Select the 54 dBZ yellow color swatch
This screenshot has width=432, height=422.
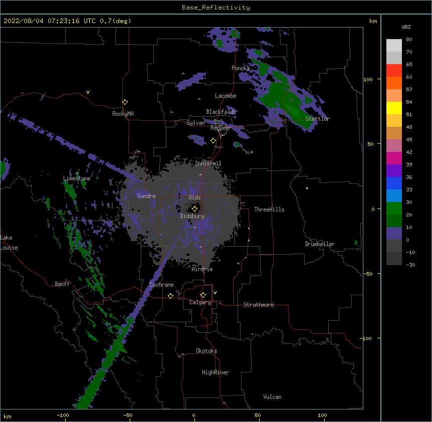(394, 108)
